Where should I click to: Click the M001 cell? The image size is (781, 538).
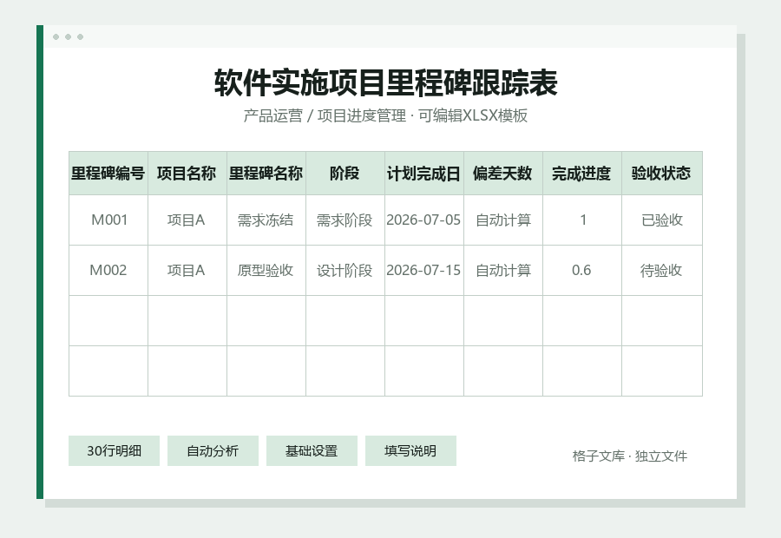coord(108,220)
